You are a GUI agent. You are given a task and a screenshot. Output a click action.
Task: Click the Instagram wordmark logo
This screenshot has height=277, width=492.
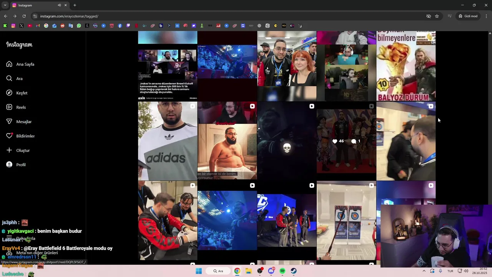click(x=19, y=45)
